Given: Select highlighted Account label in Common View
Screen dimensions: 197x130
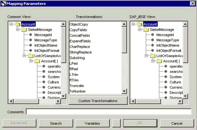Looking at the screenshot, I should (28, 24).
